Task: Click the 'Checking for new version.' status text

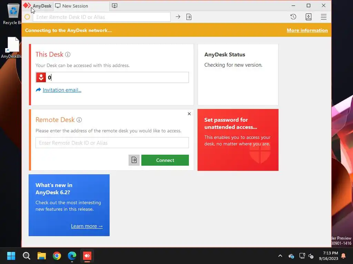Action: (x=233, y=65)
